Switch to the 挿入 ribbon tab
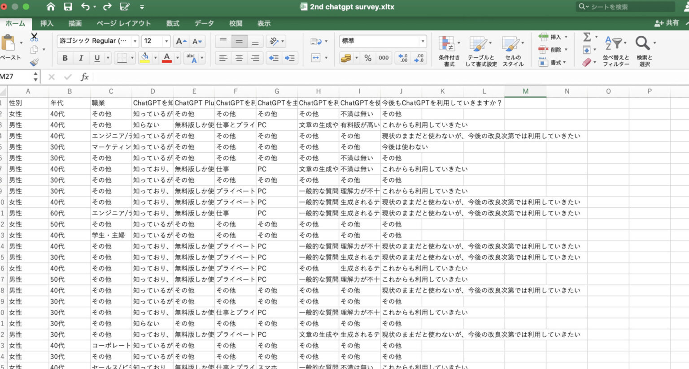The image size is (689, 369). tap(46, 23)
